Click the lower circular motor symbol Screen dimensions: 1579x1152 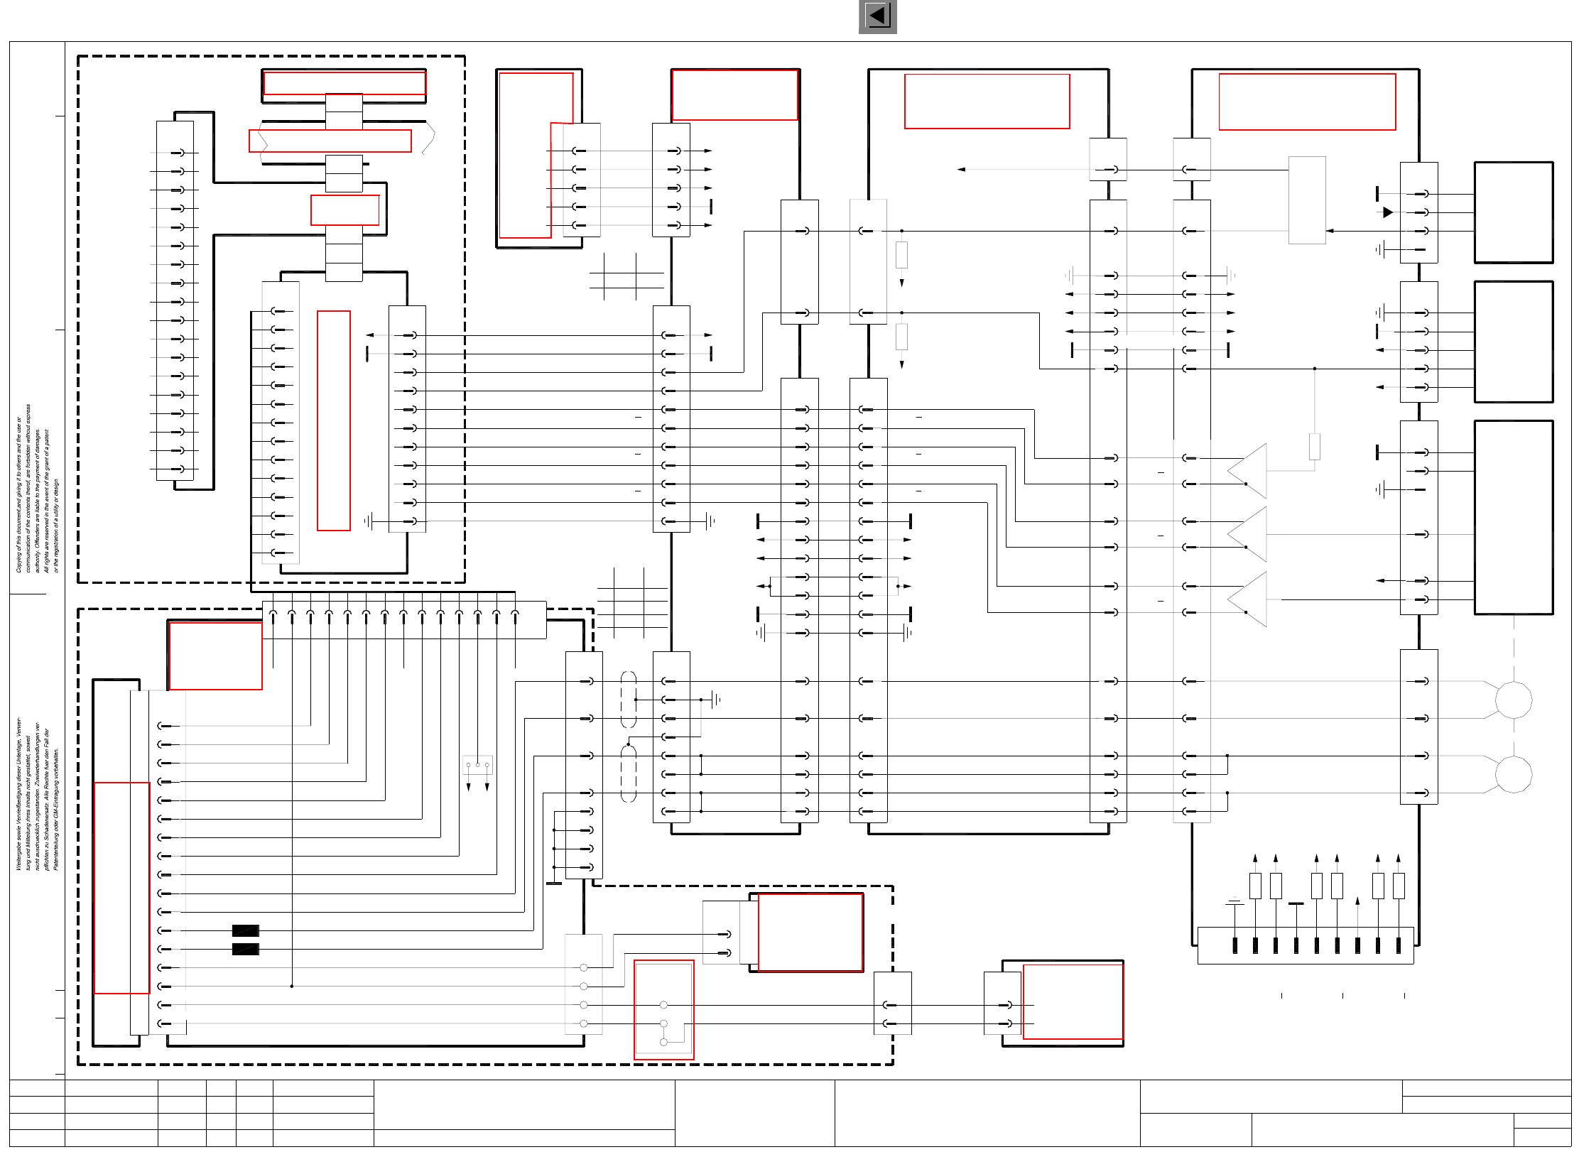(1513, 774)
